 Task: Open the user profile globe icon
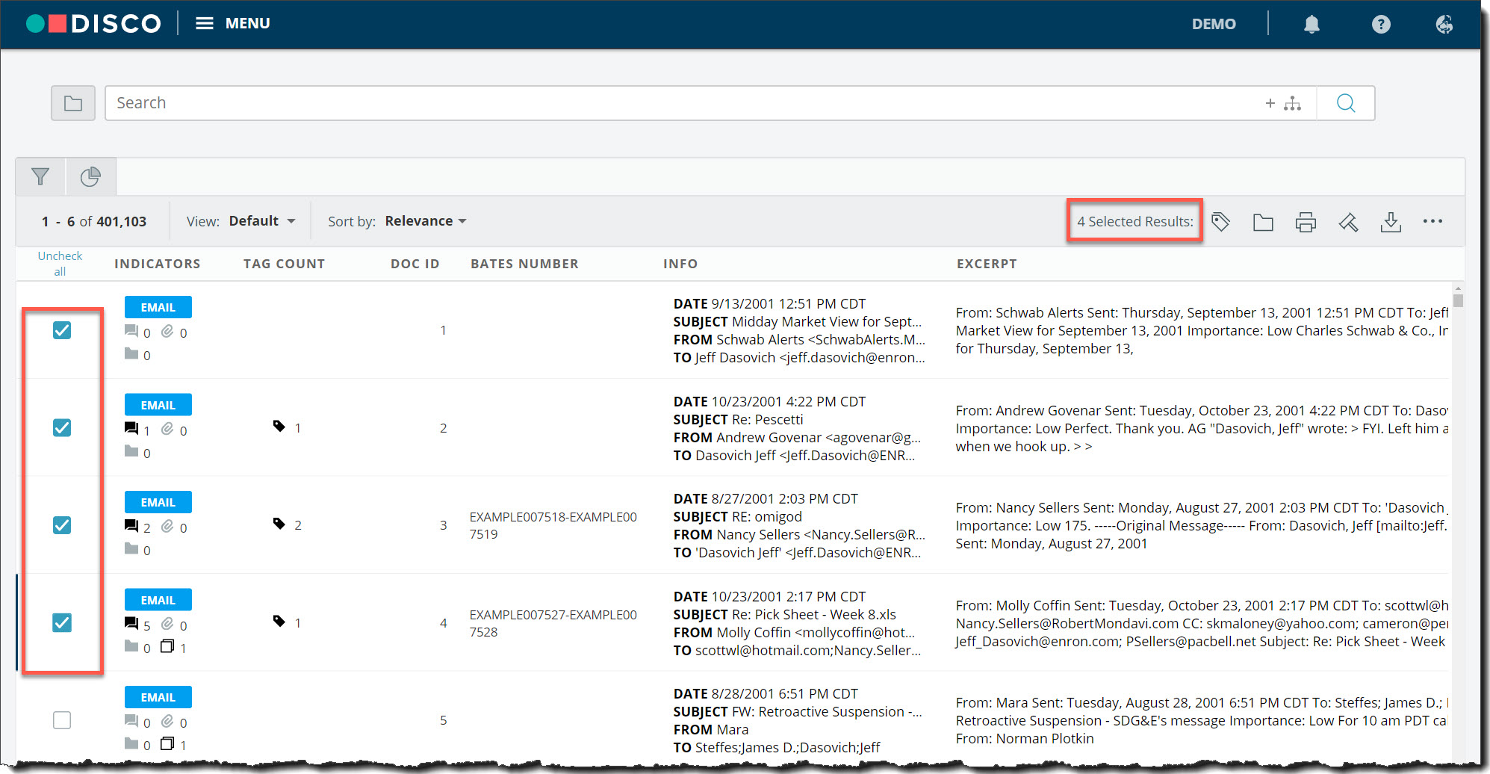pyautogui.click(x=1444, y=25)
